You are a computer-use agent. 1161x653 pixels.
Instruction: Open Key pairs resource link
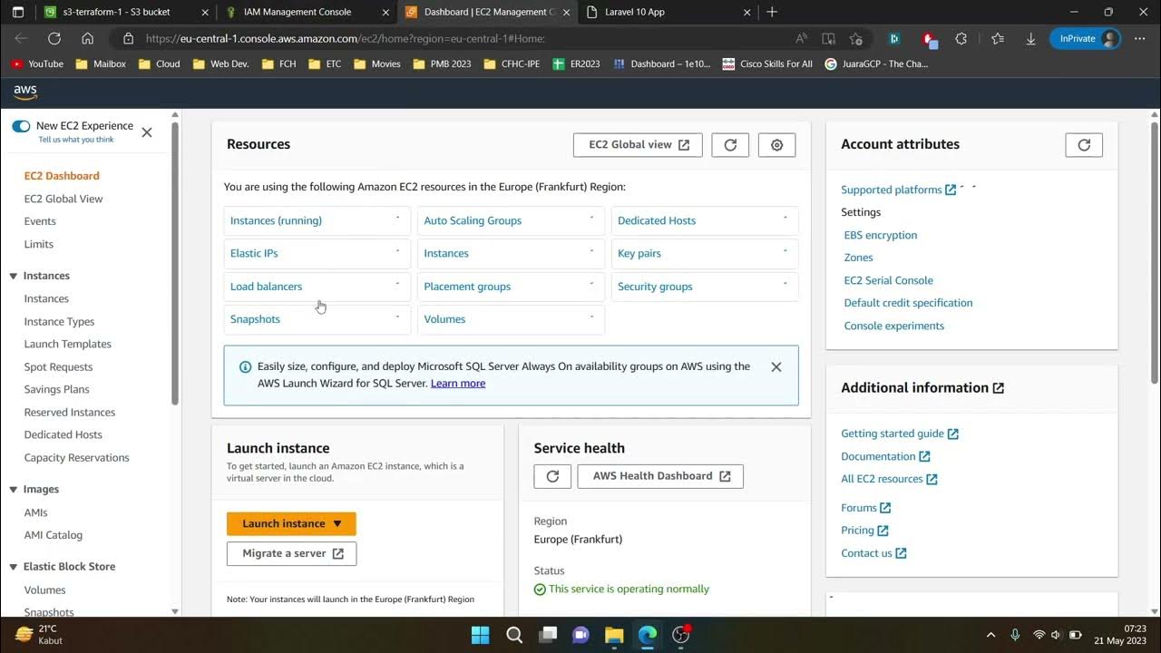pyautogui.click(x=639, y=254)
